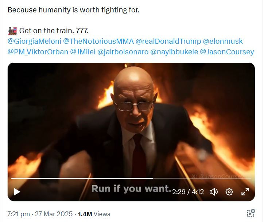Open the @TheNotoriousMMA mention
This screenshot has height=222, width=264.
pos(98,42)
